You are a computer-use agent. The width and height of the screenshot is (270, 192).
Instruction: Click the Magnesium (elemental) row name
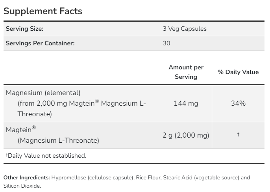pos(43,93)
